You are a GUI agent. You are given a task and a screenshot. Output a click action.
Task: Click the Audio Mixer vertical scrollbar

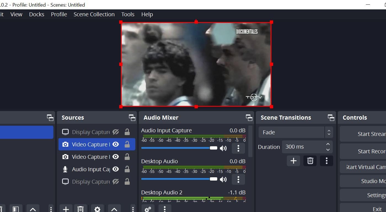(x=250, y=141)
